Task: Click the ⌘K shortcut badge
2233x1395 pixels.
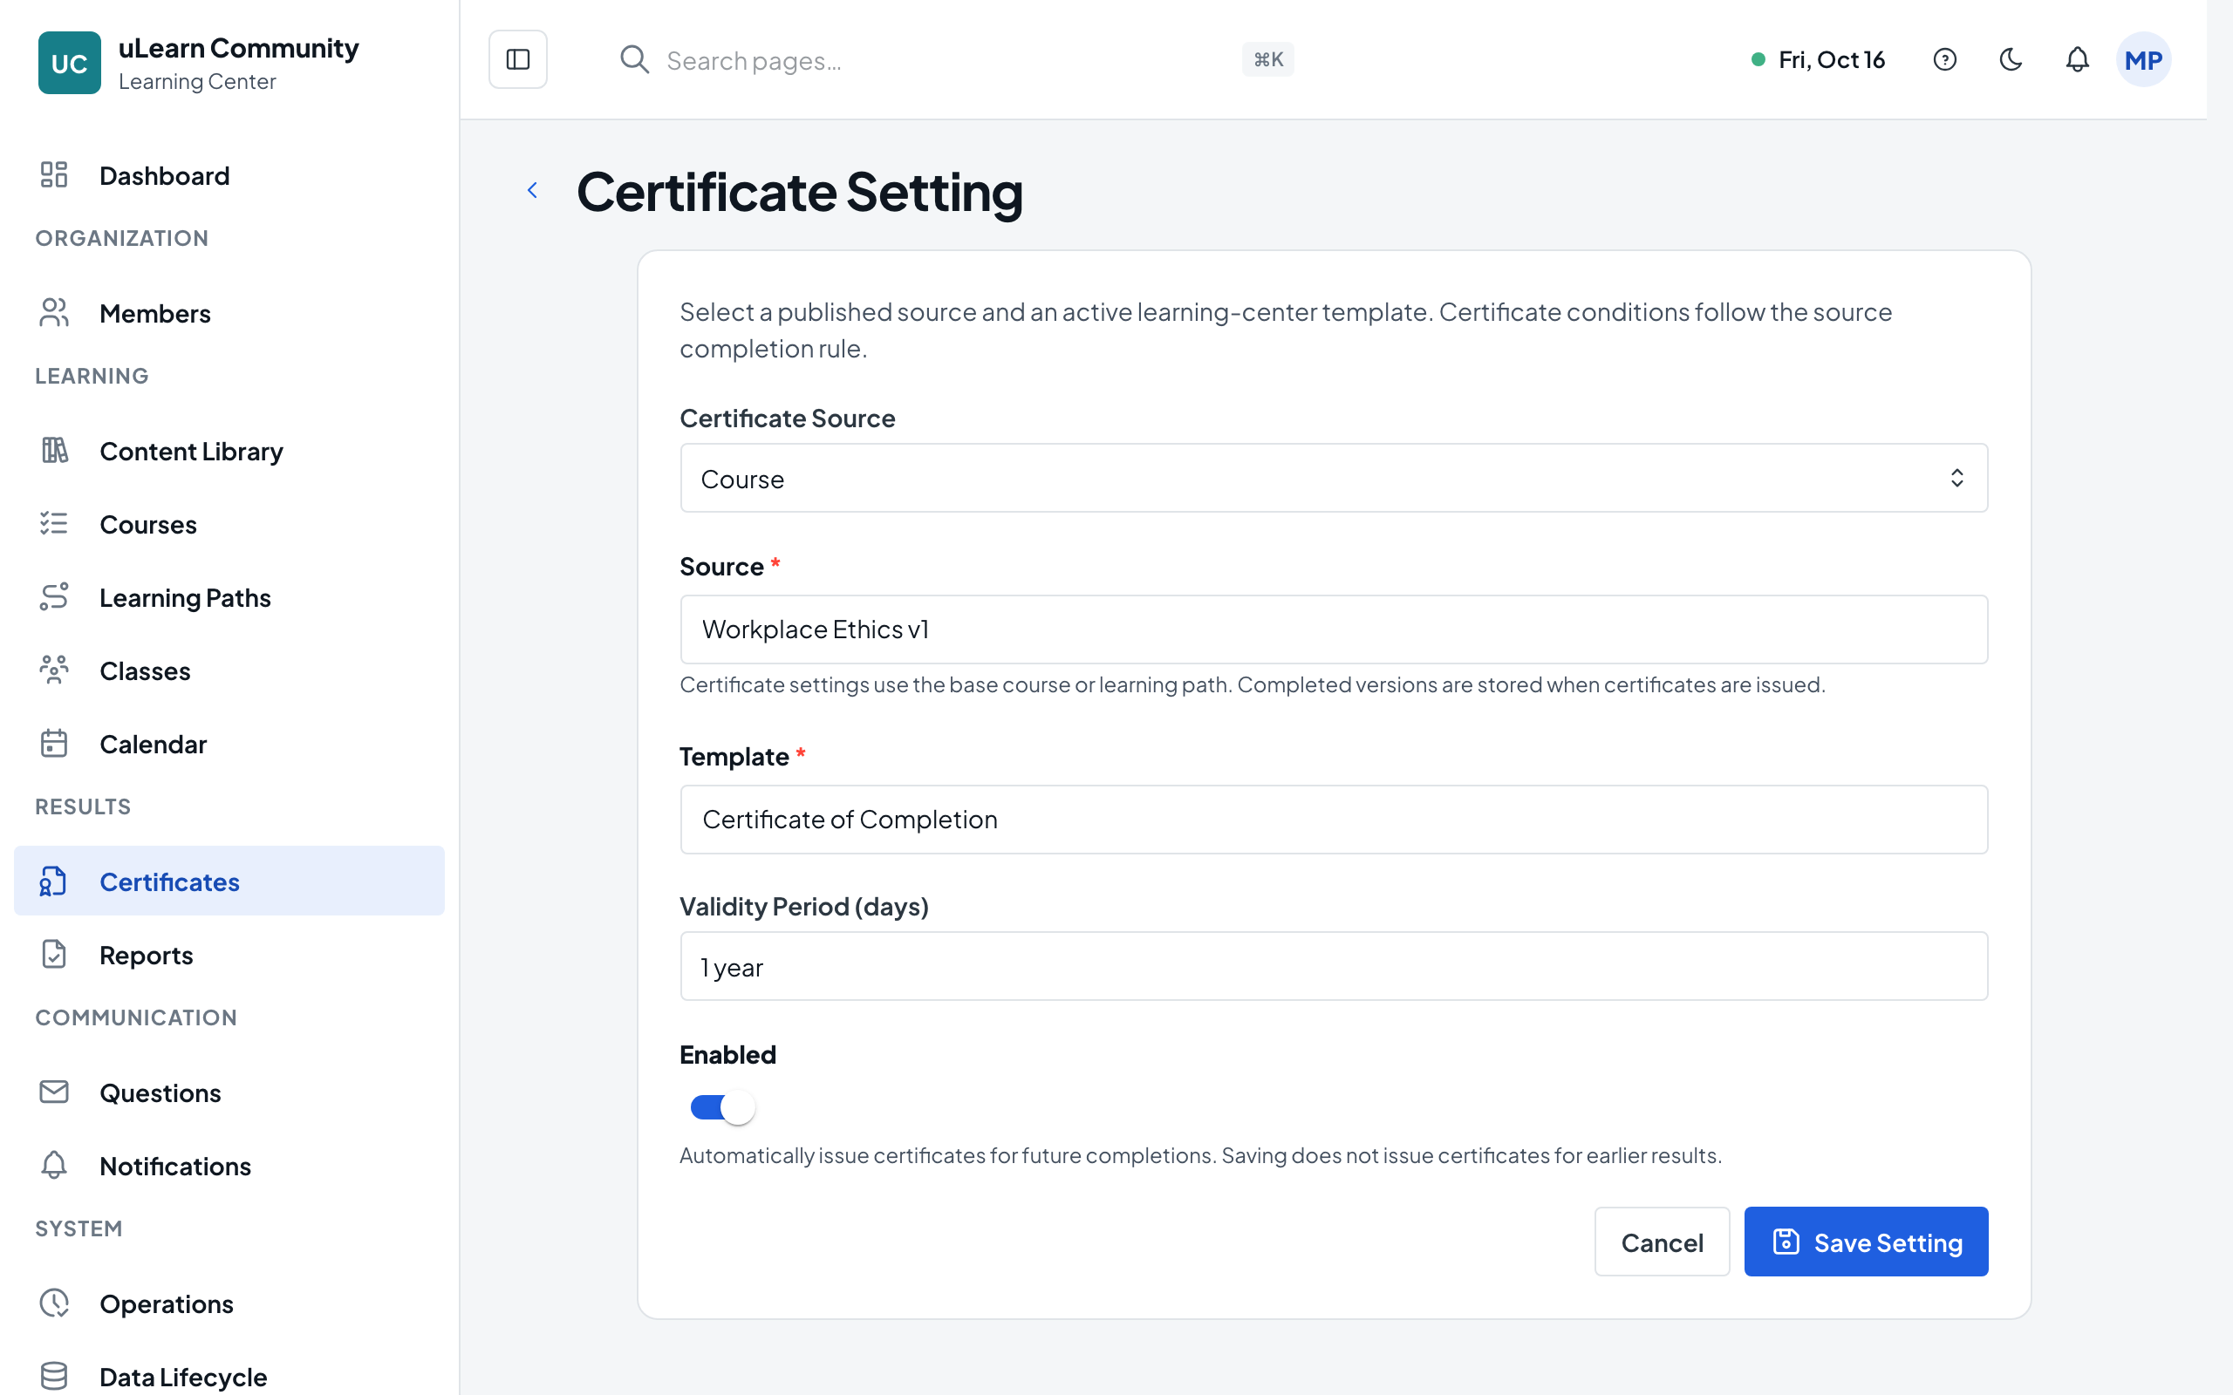Action: [x=1267, y=60]
